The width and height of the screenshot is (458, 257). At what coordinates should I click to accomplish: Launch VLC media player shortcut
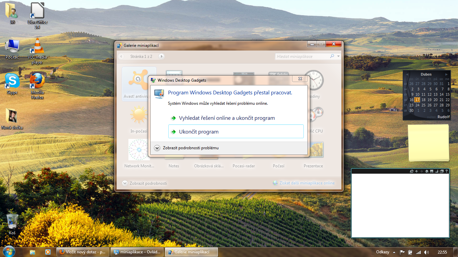tap(37, 51)
